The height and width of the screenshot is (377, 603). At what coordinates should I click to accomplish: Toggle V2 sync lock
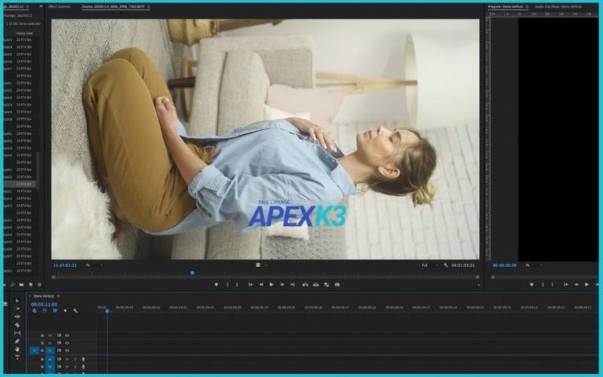pos(59,342)
